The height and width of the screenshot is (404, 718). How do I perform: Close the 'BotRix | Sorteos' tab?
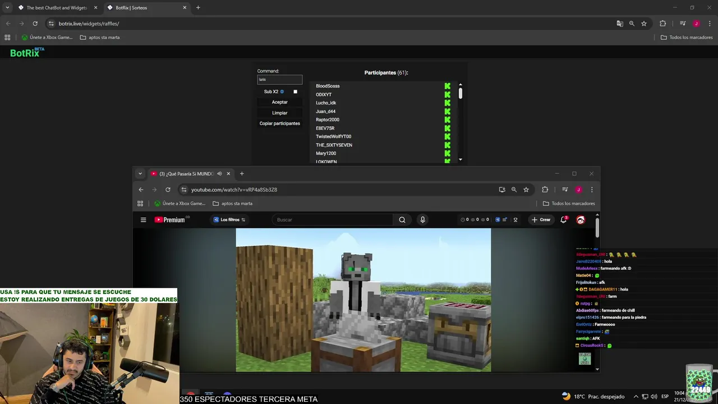(x=185, y=8)
